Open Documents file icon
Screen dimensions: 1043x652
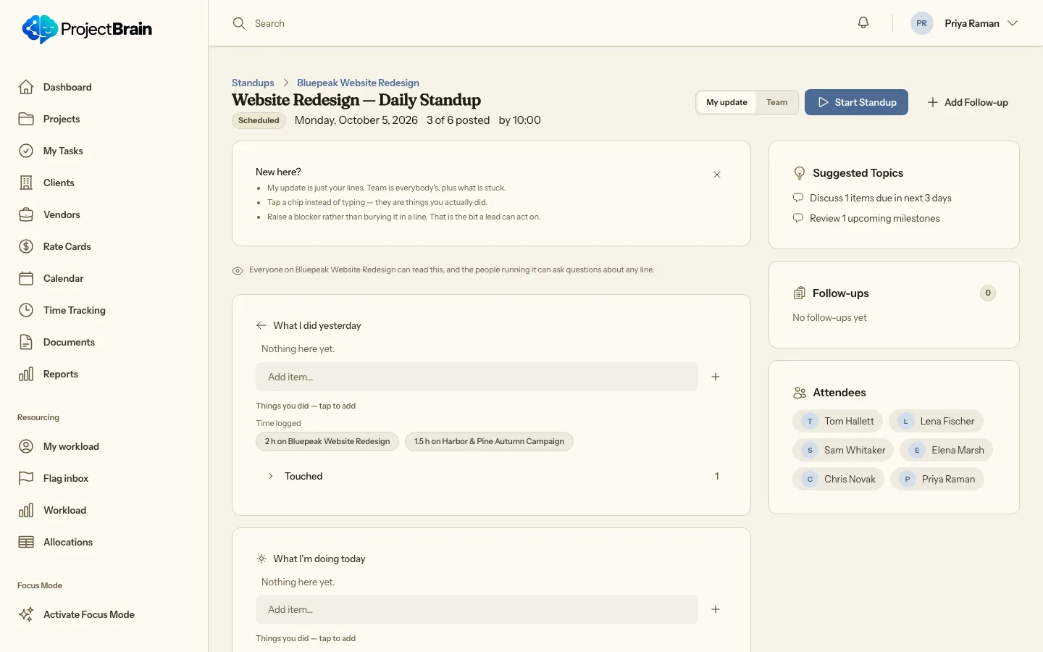click(x=26, y=342)
